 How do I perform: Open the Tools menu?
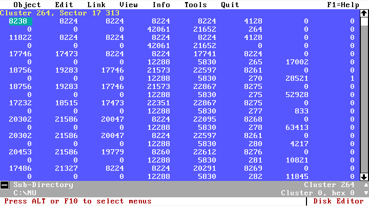(x=196, y=5)
